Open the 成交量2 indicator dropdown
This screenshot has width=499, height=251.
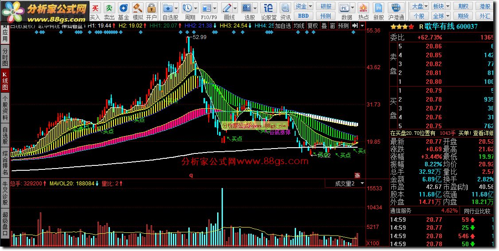pos(345,184)
